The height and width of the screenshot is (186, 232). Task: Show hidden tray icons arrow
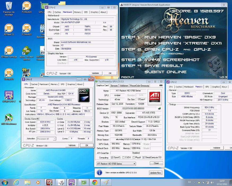[195, 183]
